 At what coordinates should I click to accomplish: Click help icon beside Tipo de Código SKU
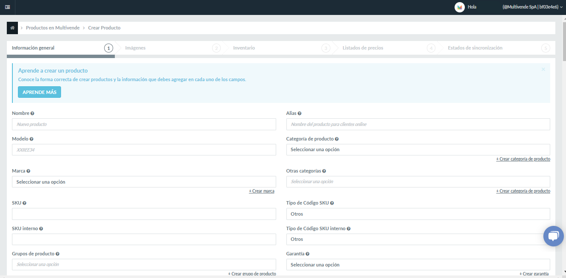332,203
